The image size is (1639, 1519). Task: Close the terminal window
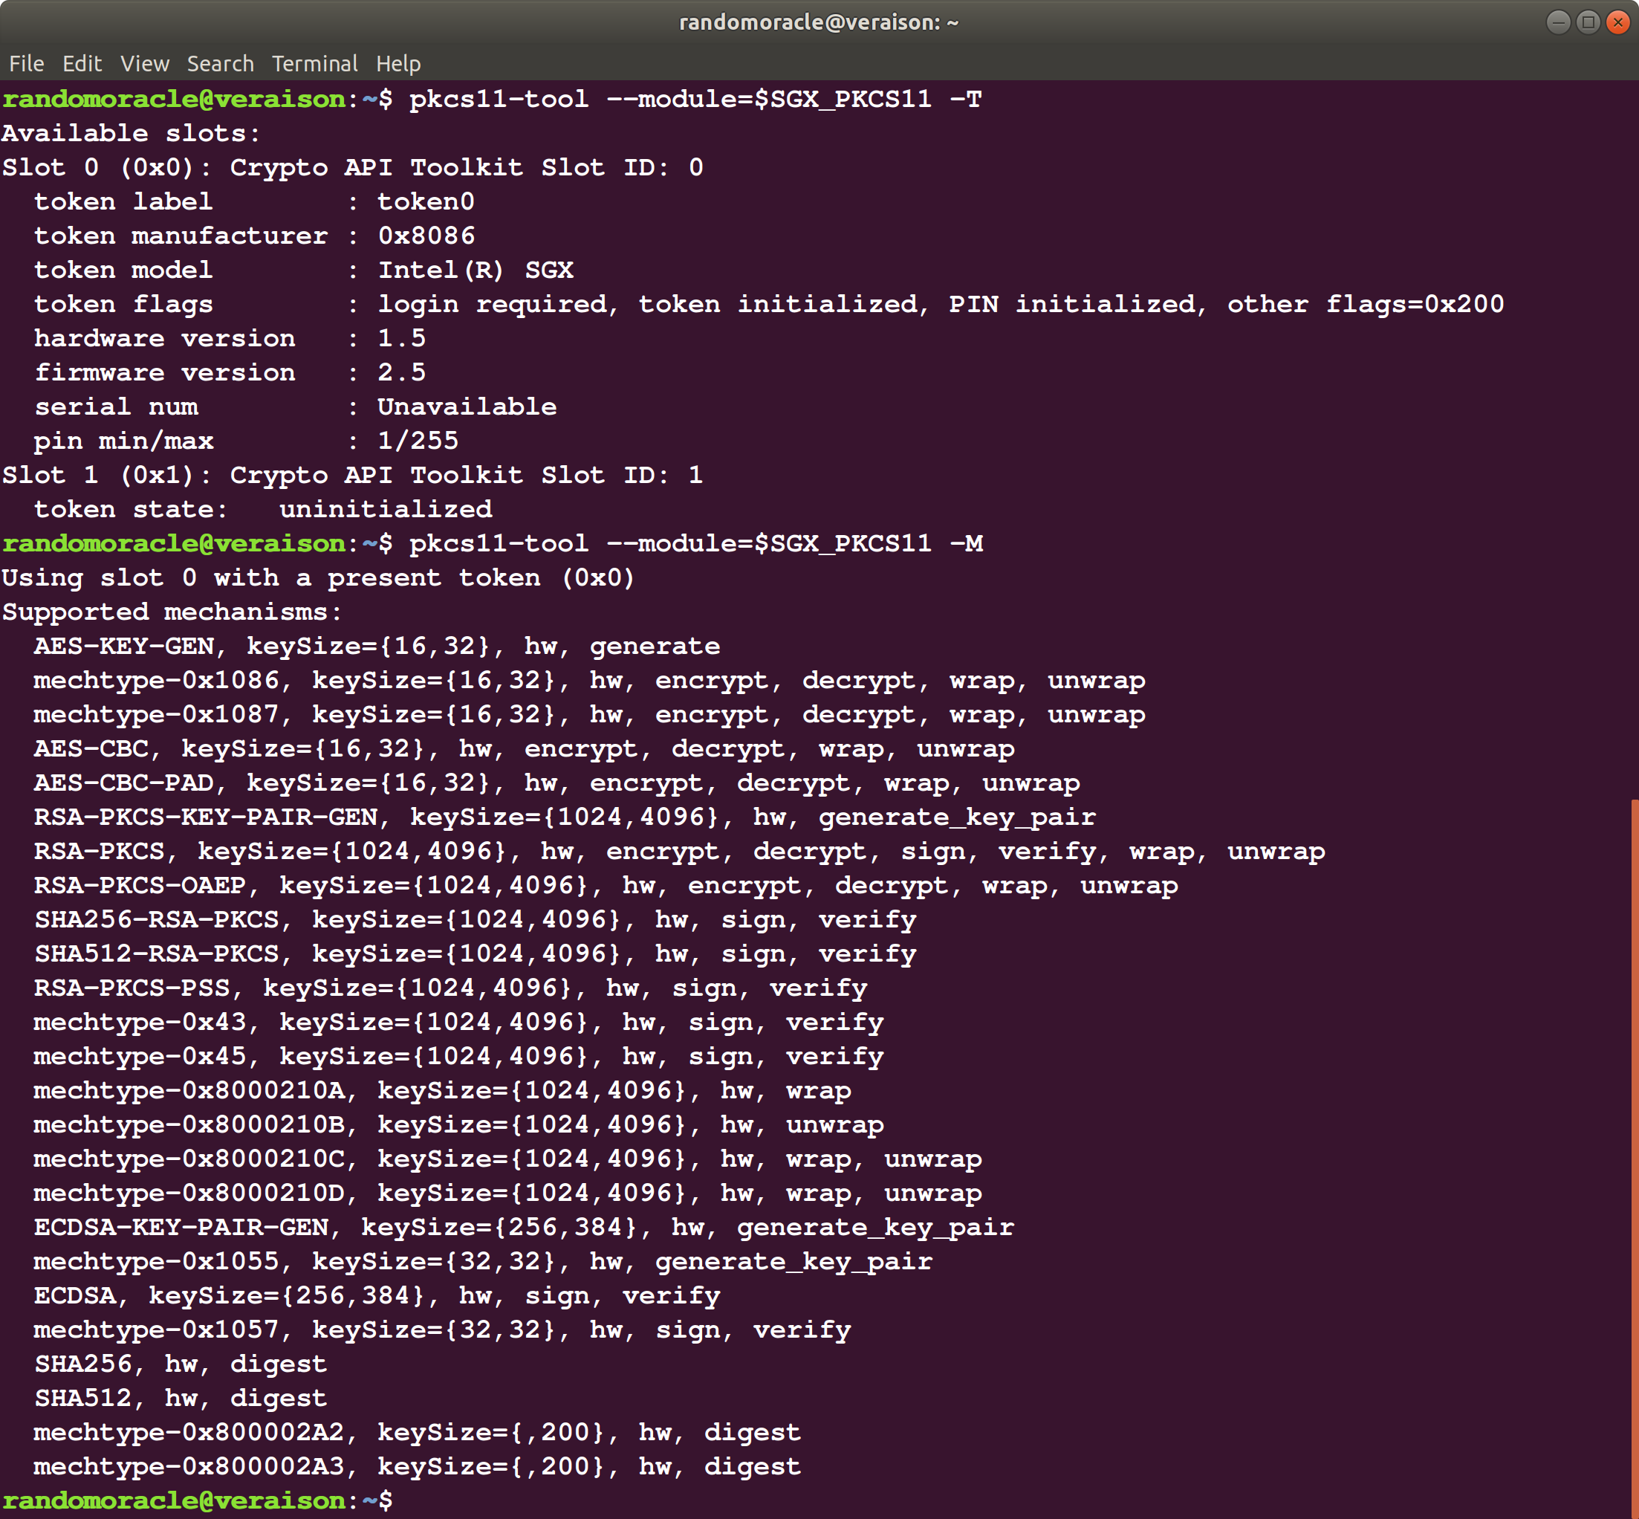1617,22
